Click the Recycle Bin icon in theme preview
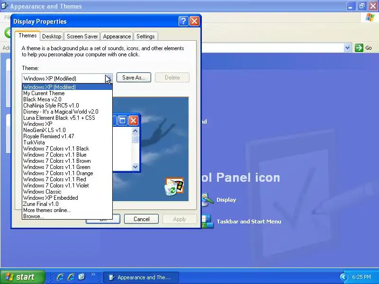Screen dimensions: 379x284 point(171,189)
